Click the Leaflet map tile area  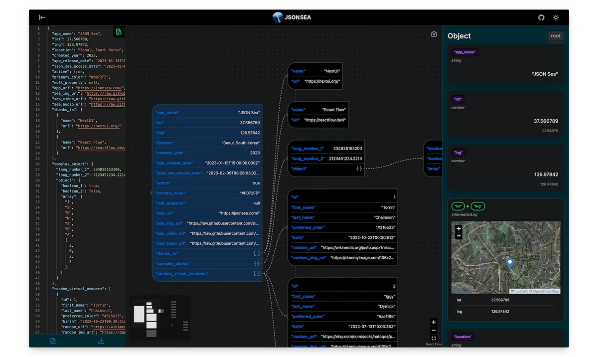click(x=506, y=257)
